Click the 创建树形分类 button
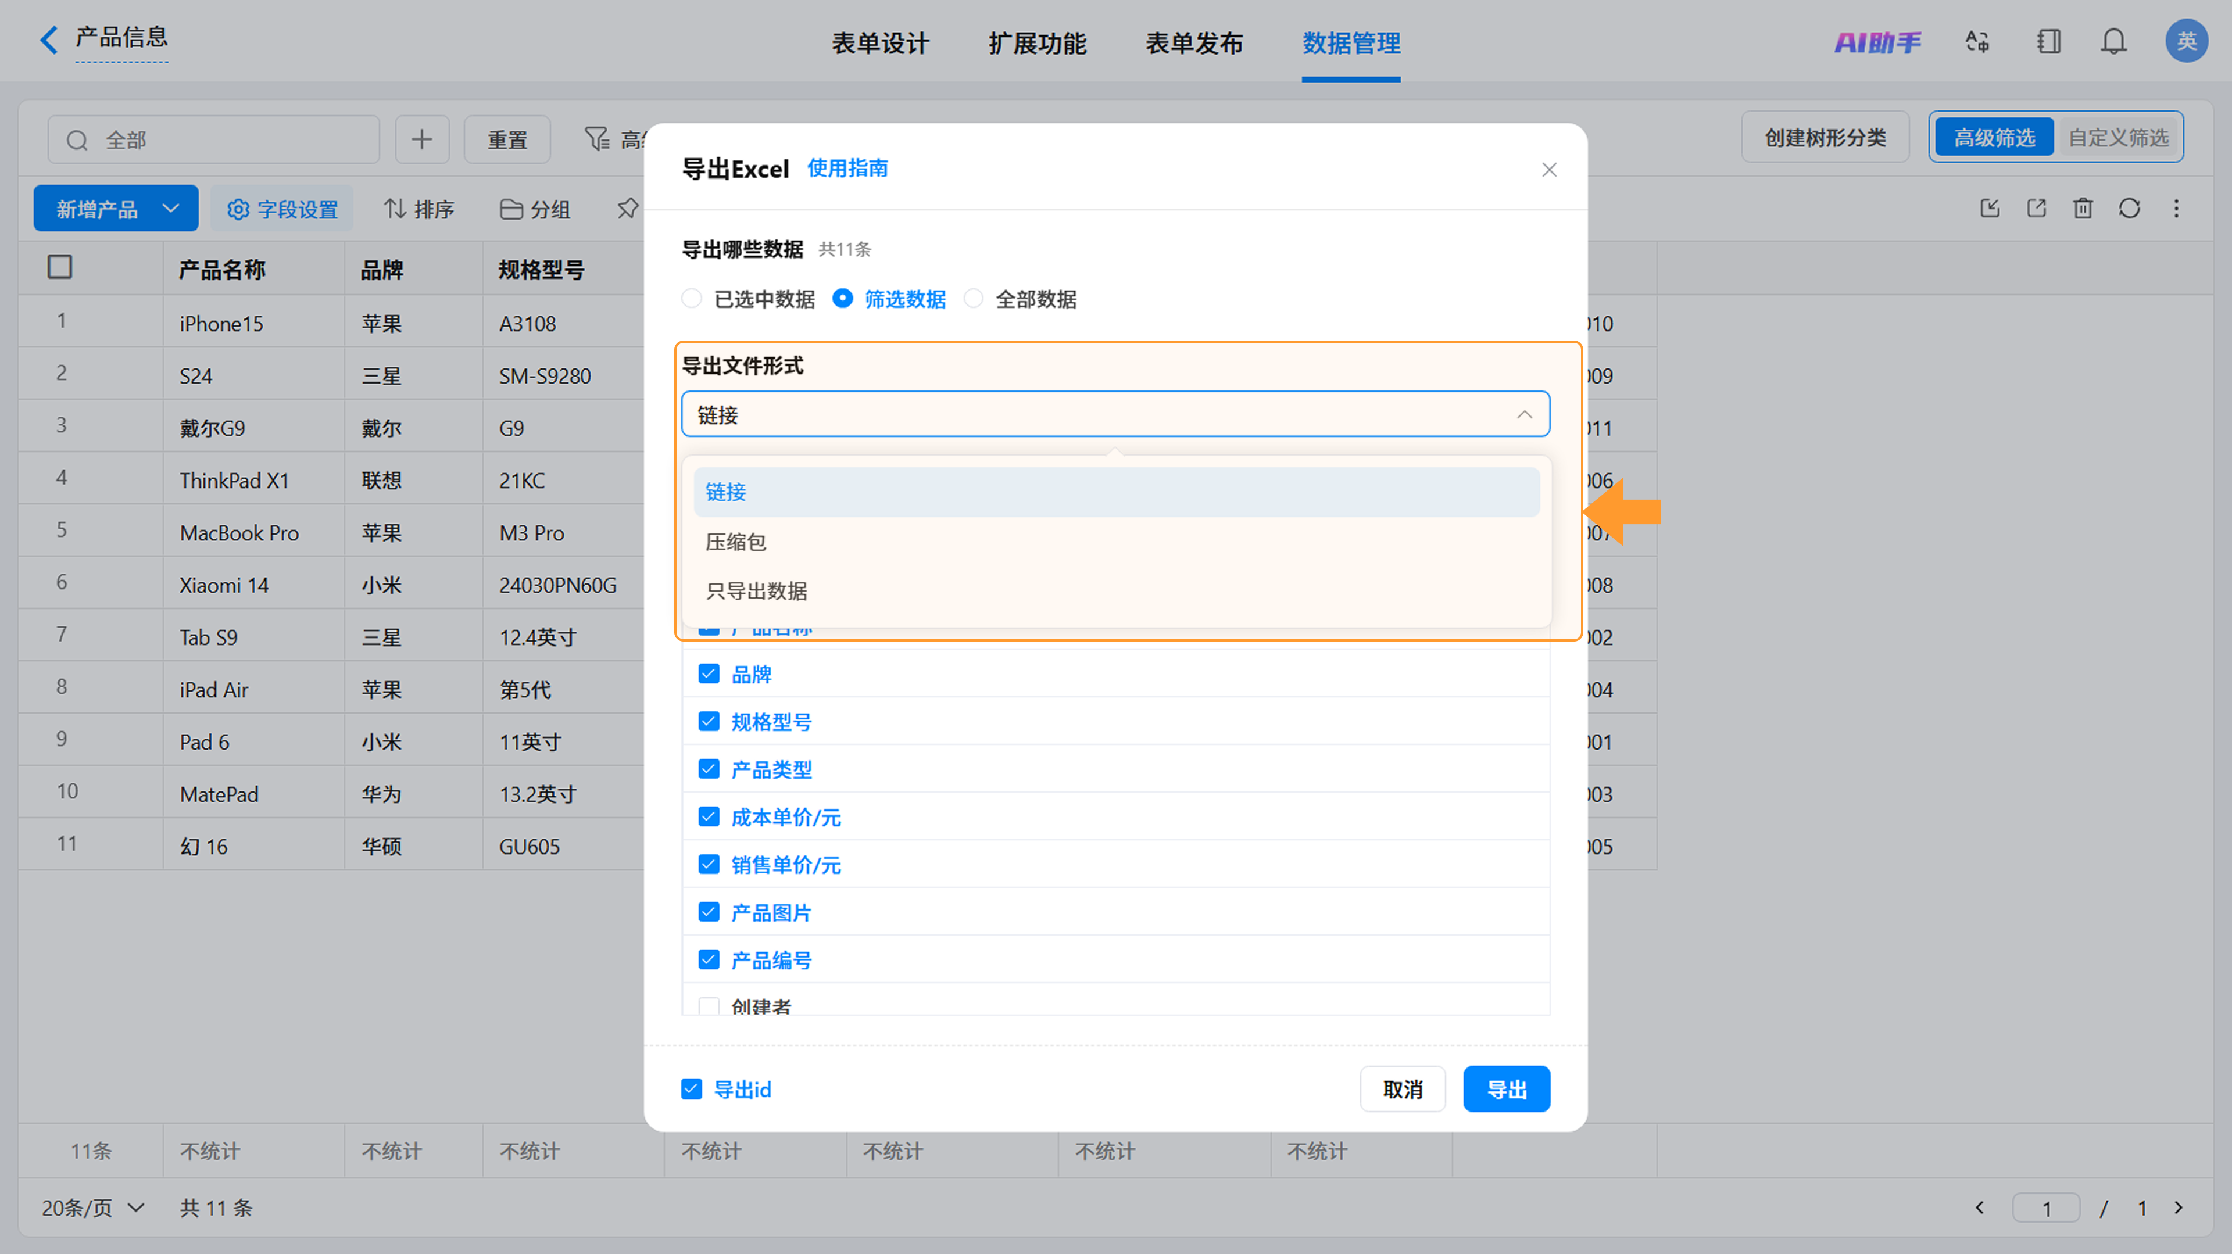Screen dimensions: 2232x1254 click(1825, 138)
